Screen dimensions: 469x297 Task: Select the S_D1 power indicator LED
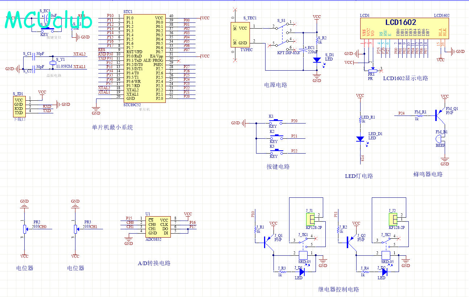tap(317, 60)
